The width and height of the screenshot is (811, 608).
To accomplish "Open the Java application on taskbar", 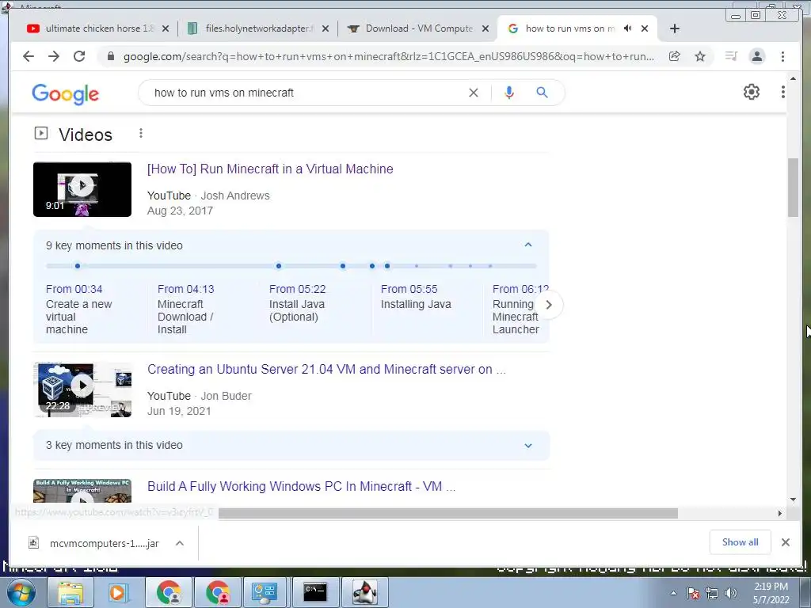I will point(364,592).
